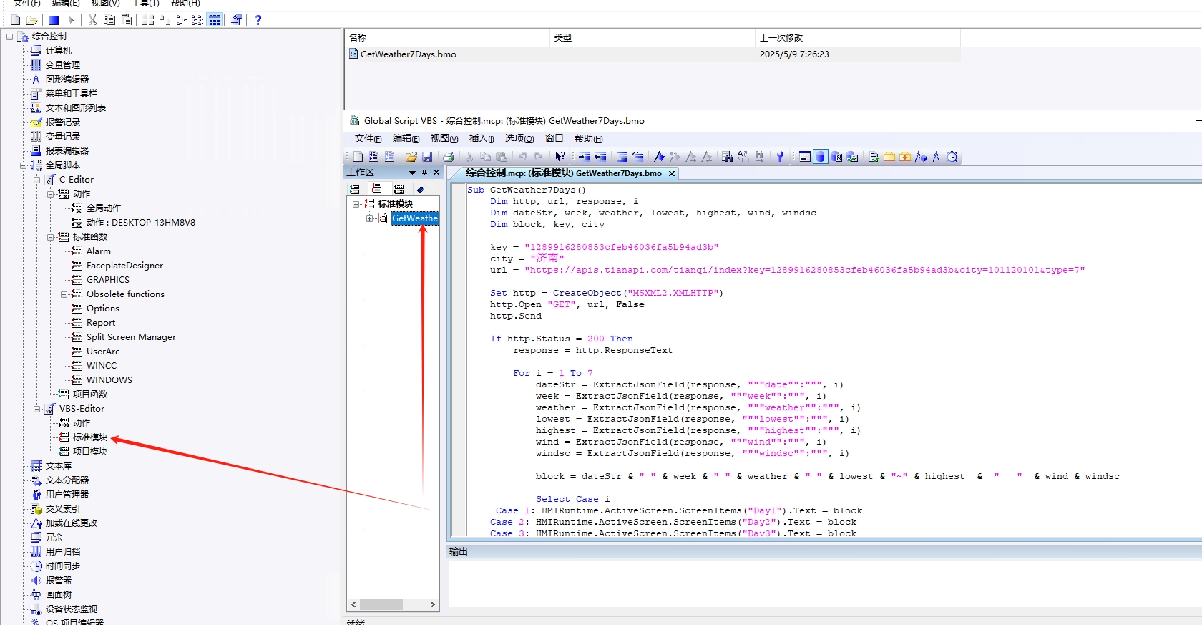Toggle the pin on 工作区 panel
The image size is (1202, 625).
tap(424, 173)
